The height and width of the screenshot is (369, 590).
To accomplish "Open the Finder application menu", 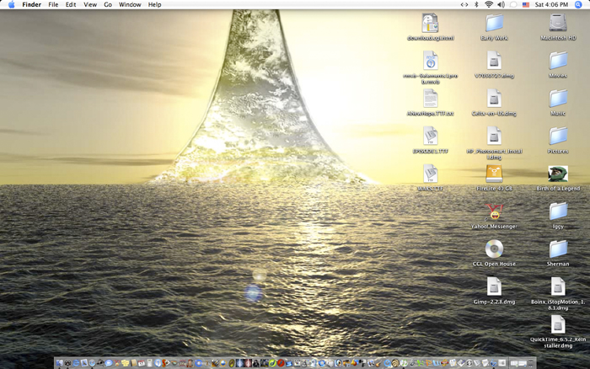I will coord(32,4).
